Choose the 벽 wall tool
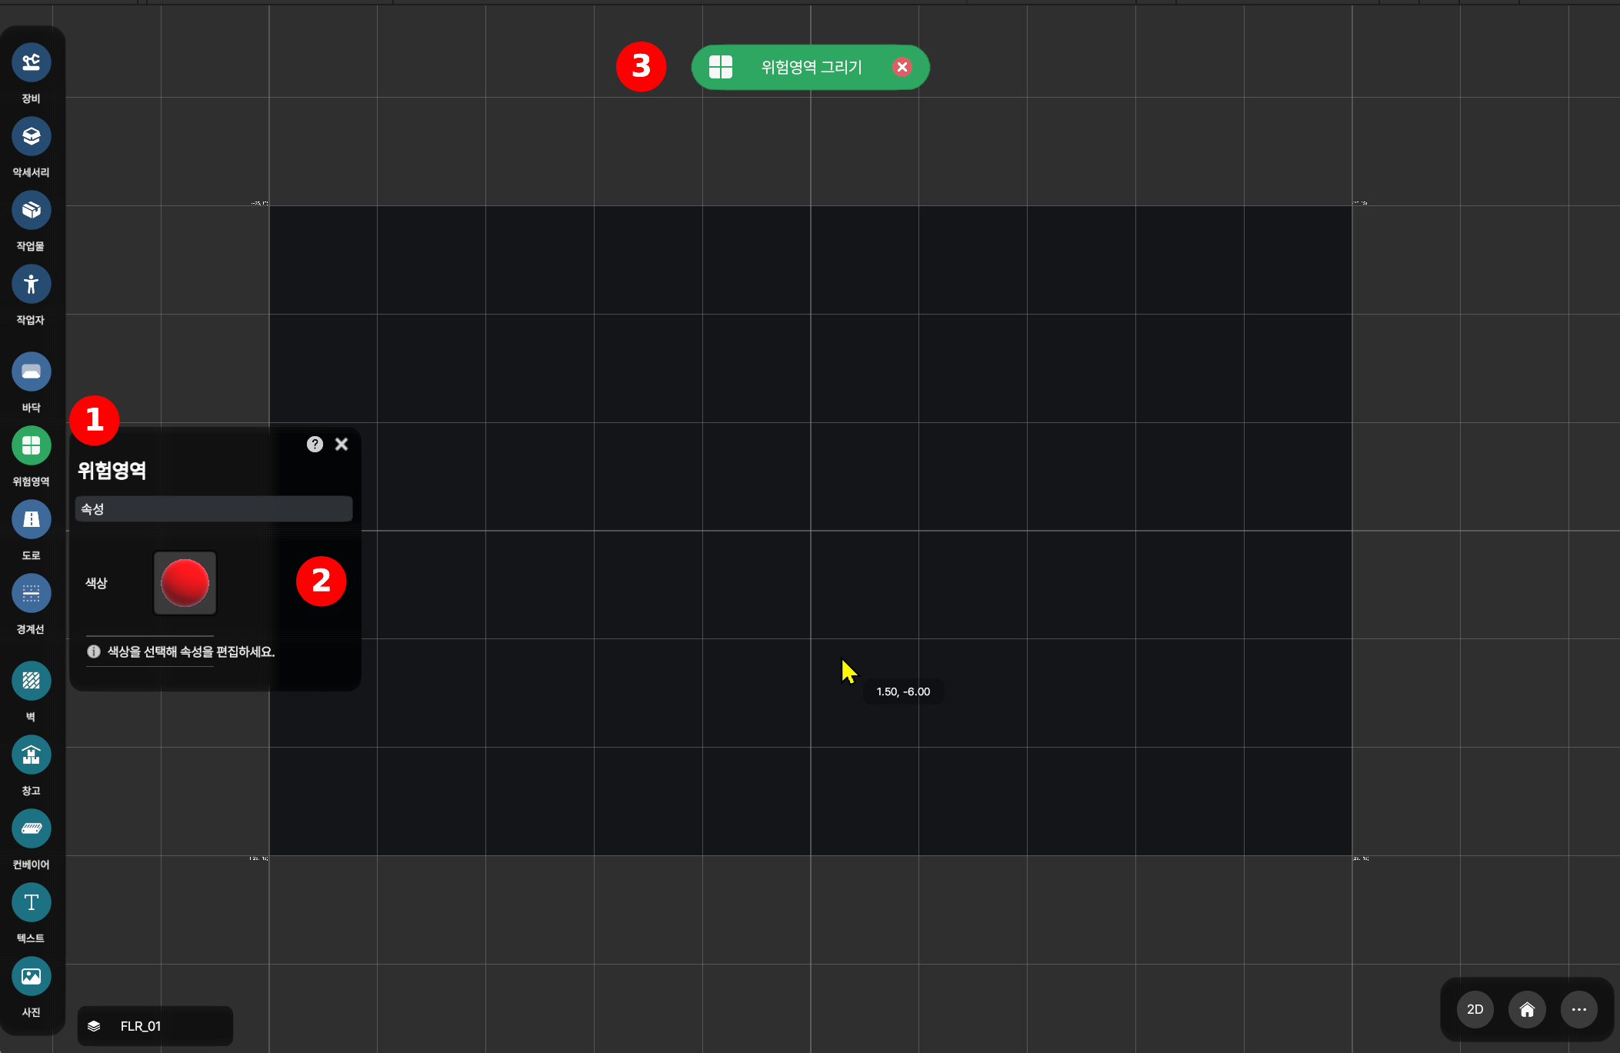 coord(31,681)
